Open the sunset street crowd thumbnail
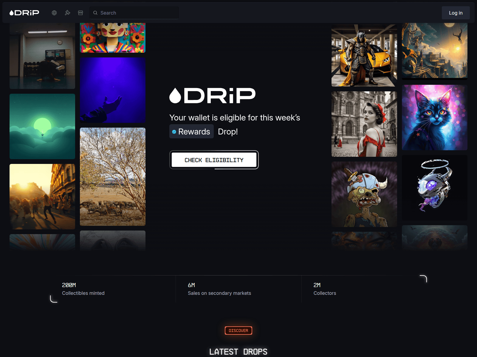This screenshot has width=477, height=357. [x=42, y=197]
